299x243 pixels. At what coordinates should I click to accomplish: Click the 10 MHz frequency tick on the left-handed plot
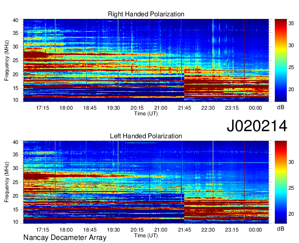16,222
